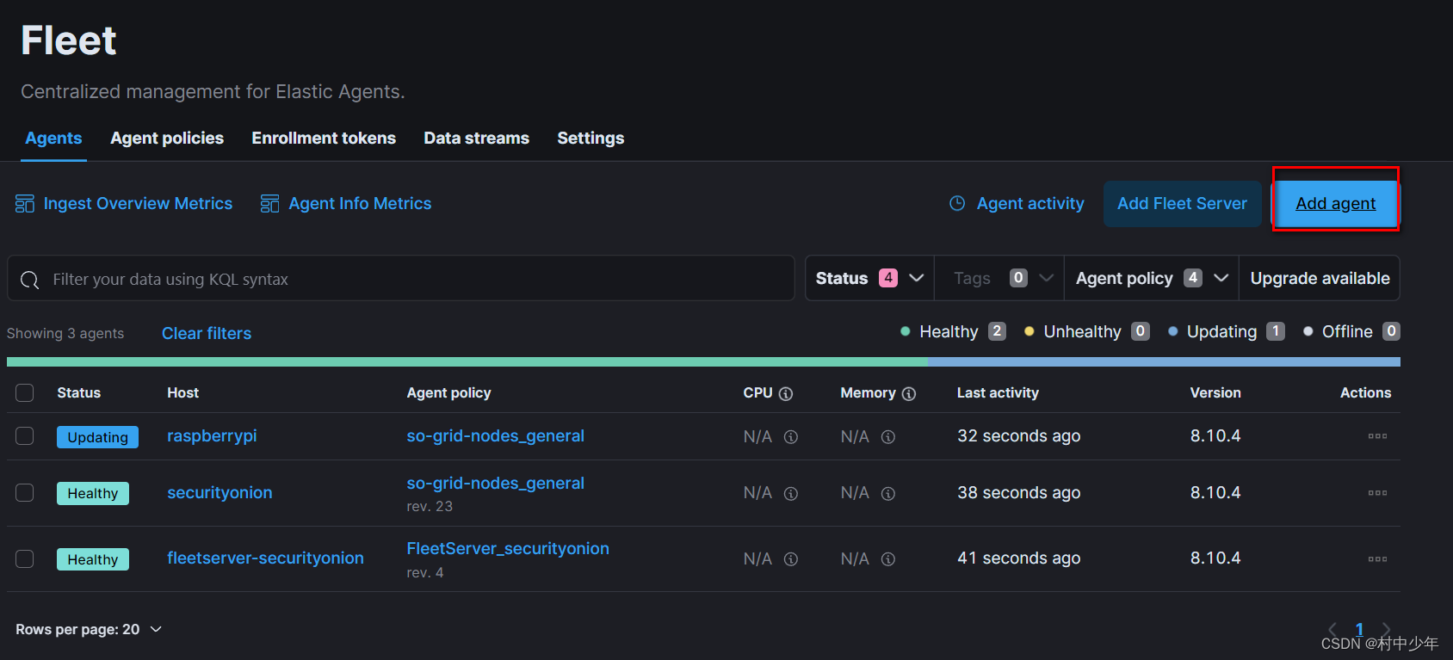This screenshot has width=1453, height=660.
Task: Click raspberrypi's 8.10.4 version cell
Action: (1215, 436)
